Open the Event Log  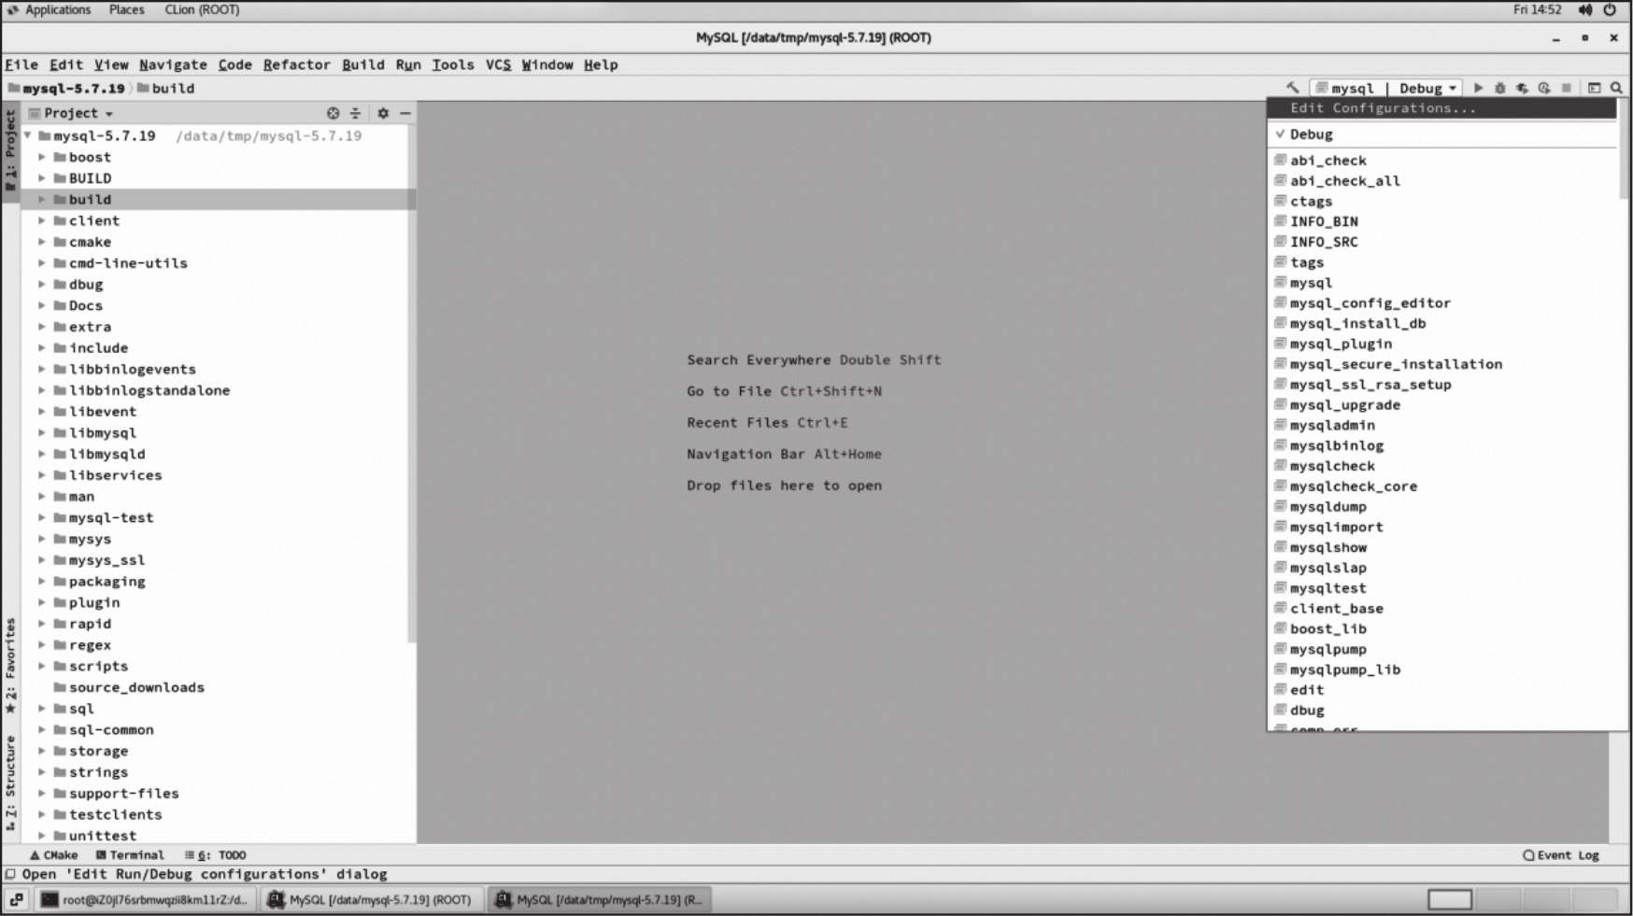click(1560, 855)
